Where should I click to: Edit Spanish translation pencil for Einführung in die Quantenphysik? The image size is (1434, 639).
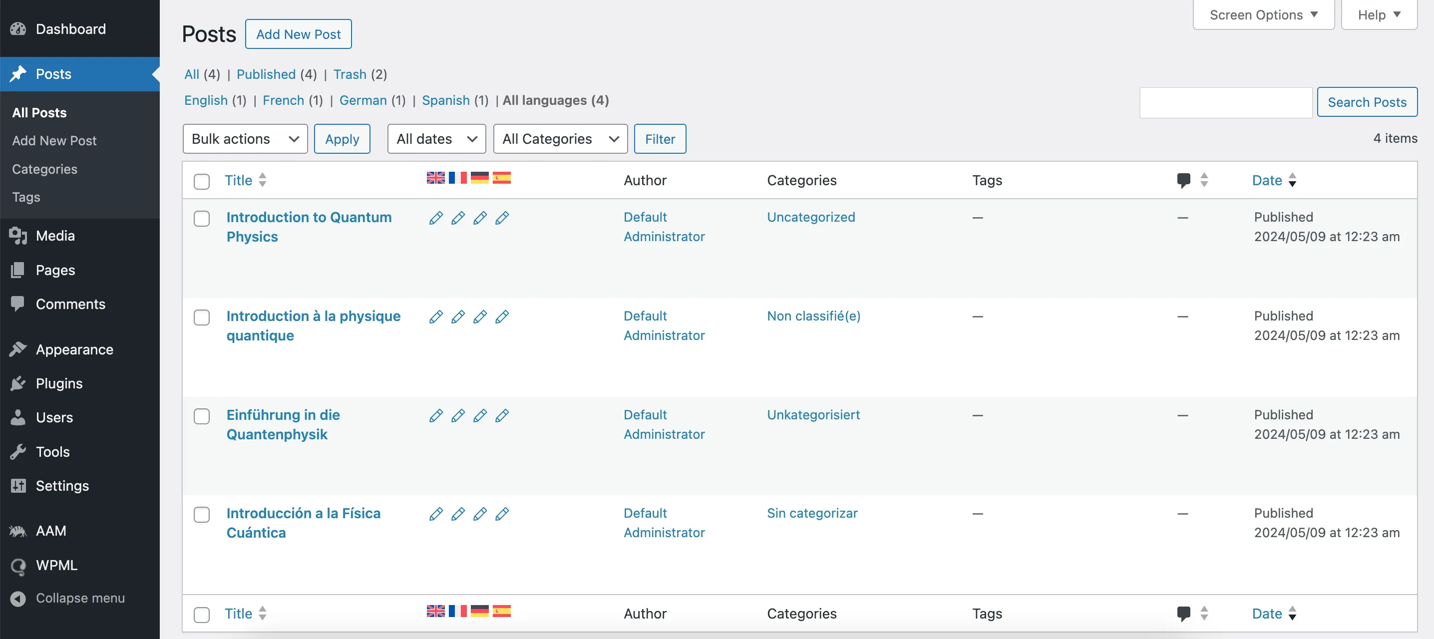click(x=502, y=415)
